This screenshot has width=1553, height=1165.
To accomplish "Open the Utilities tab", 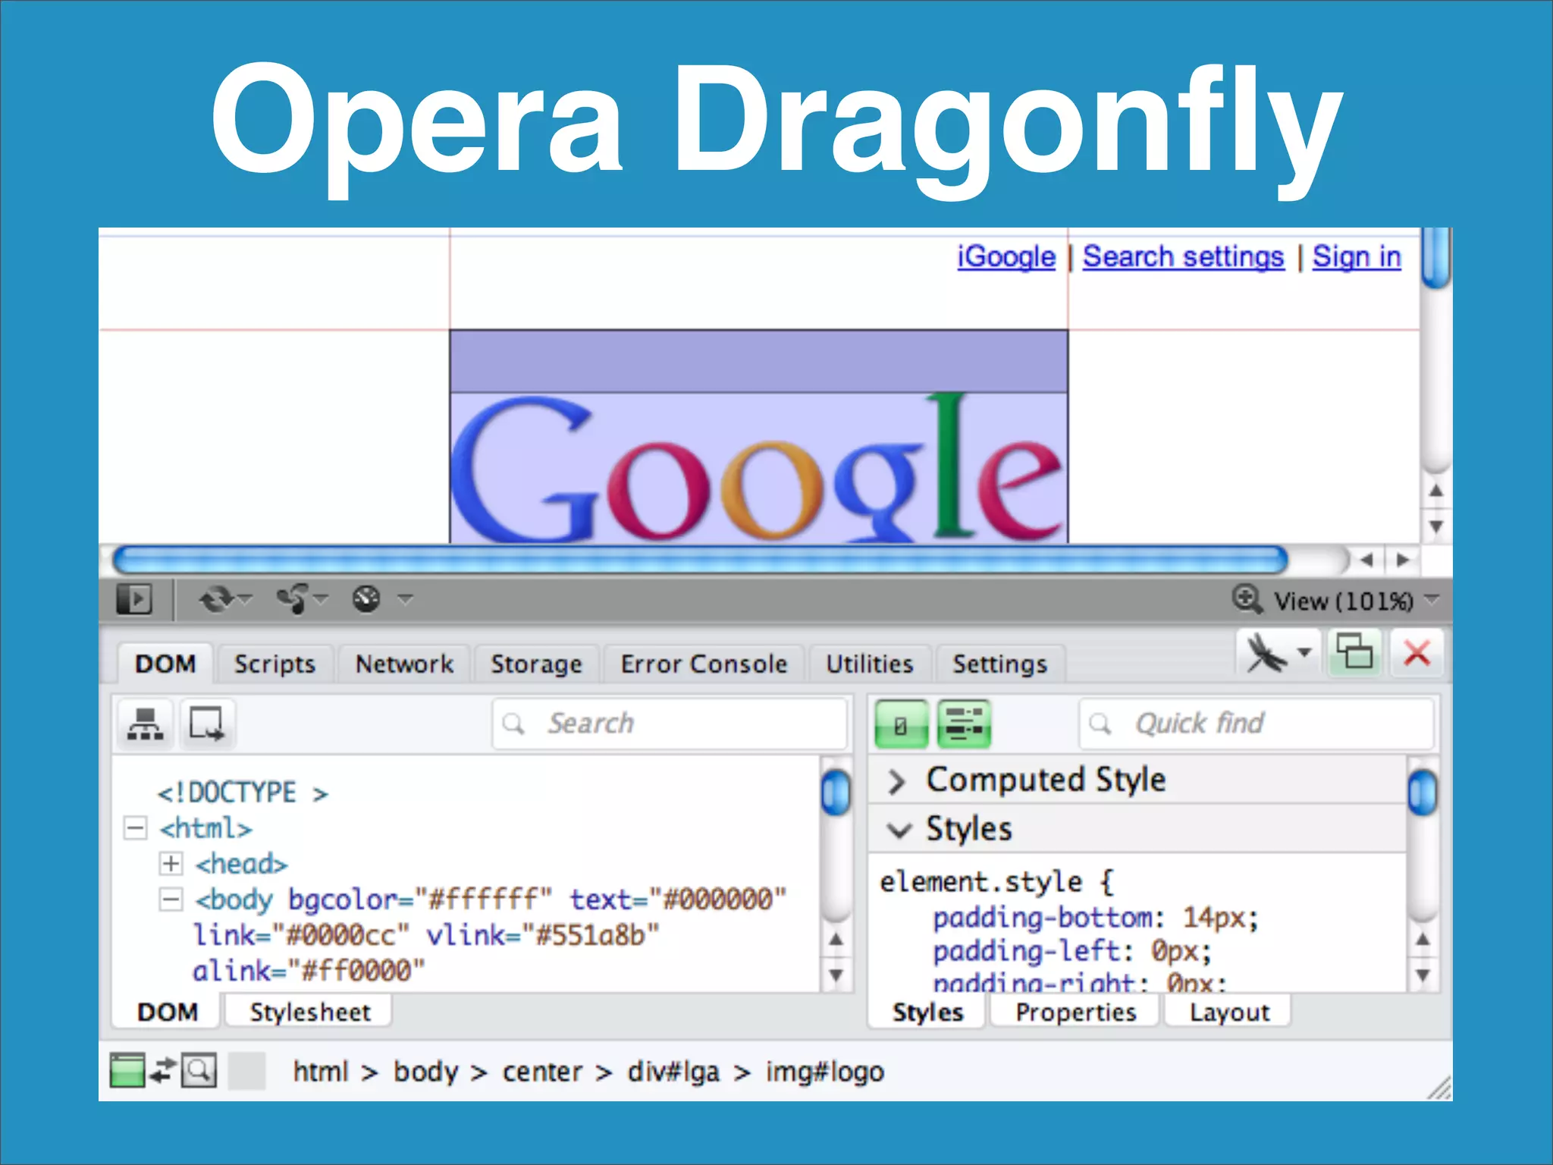I will tap(869, 664).
